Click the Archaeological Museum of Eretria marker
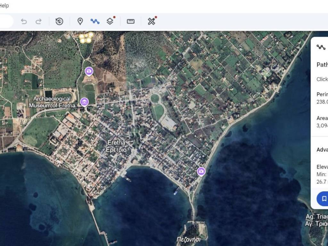This screenshot has height=246, width=328. pyautogui.click(x=84, y=102)
